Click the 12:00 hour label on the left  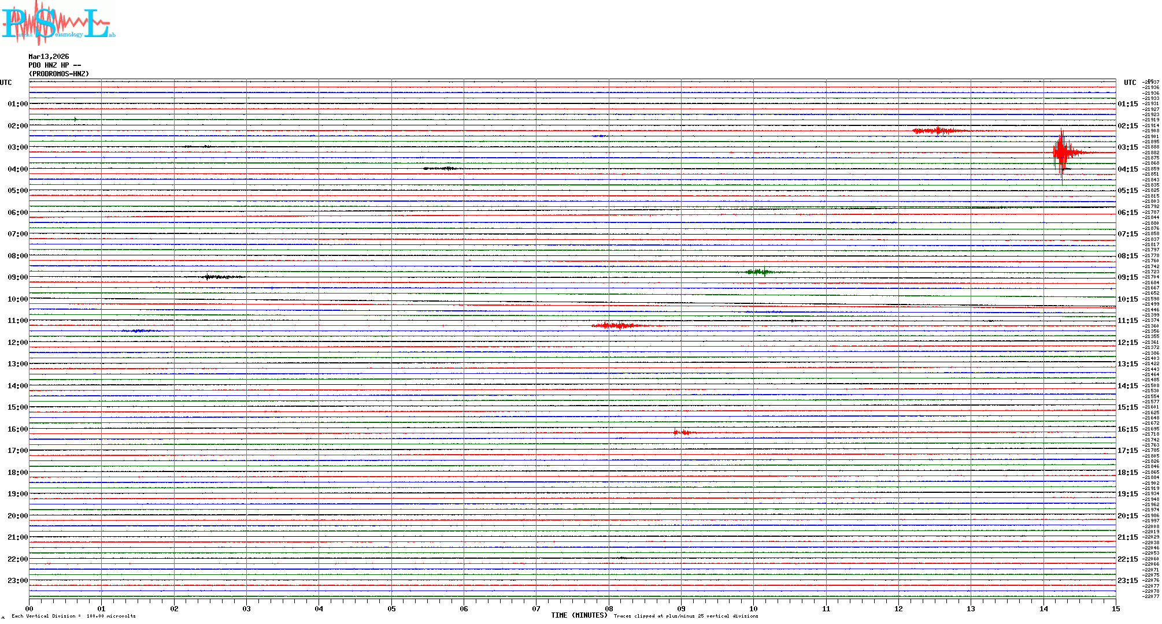[x=17, y=343]
